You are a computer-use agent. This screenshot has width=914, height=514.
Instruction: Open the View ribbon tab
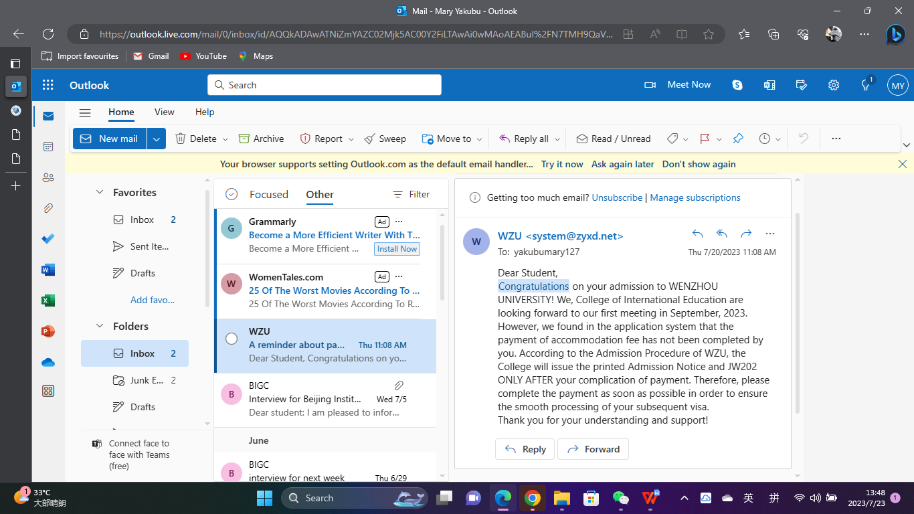tap(164, 112)
